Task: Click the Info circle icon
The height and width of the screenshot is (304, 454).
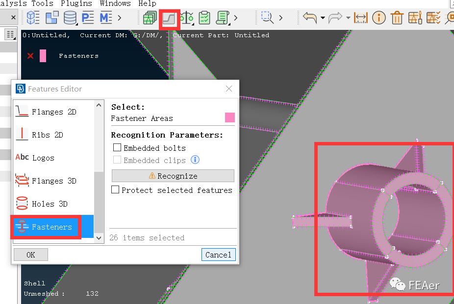Action: coord(378,18)
